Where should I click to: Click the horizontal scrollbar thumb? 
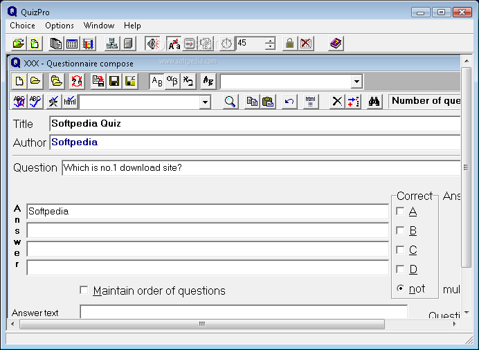[x=202, y=324]
